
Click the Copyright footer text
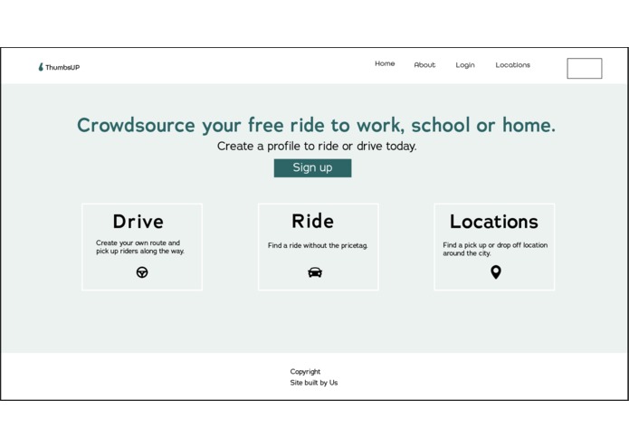click(305, 372)
